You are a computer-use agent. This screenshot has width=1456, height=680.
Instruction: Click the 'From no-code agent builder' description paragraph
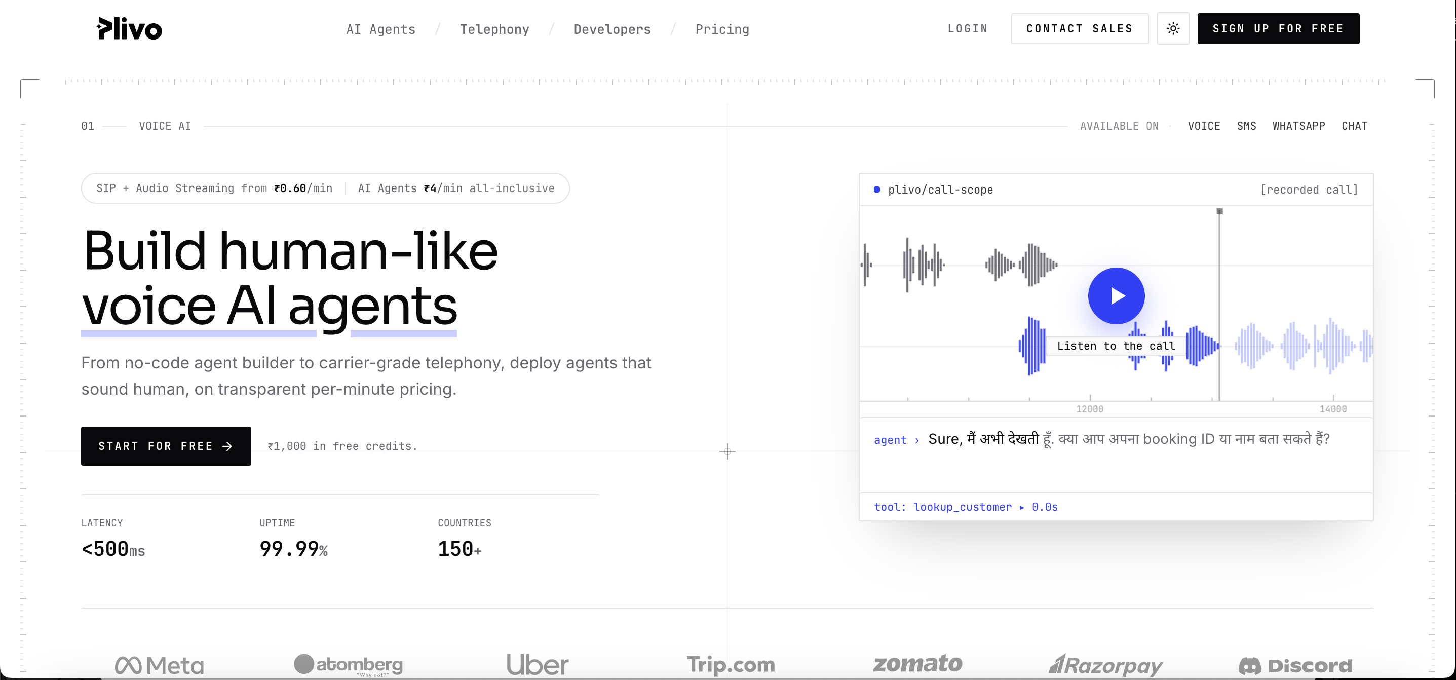(366, 375)
